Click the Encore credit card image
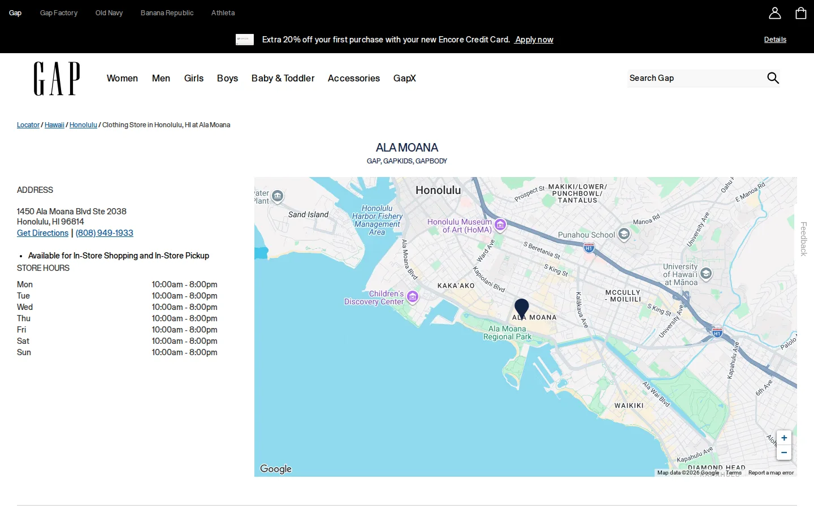The image size is (814, 509). click(x=245, y=40)
